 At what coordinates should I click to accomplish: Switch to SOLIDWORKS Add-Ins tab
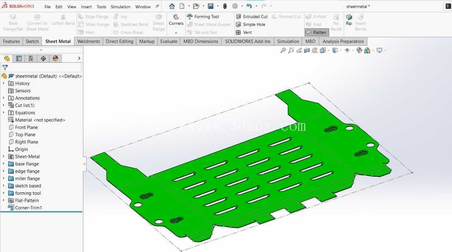tap(248, 41)
